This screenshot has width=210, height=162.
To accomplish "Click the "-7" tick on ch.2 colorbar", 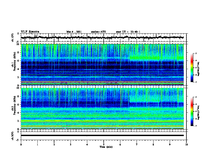I will click(x=195, y=126).
